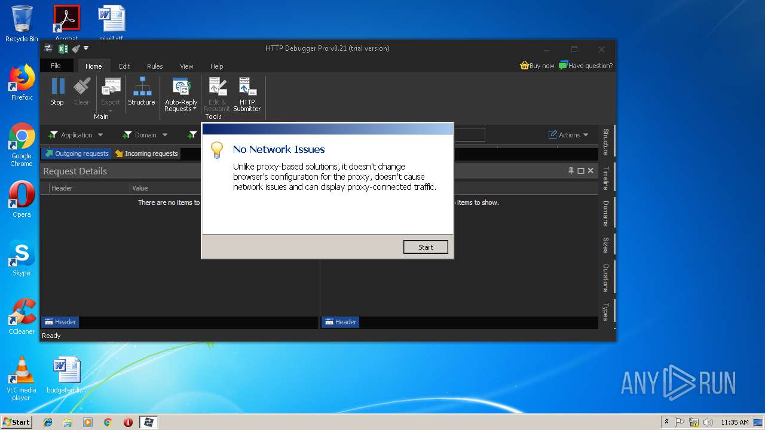Open the Application filter dropdown

point(76,135)
